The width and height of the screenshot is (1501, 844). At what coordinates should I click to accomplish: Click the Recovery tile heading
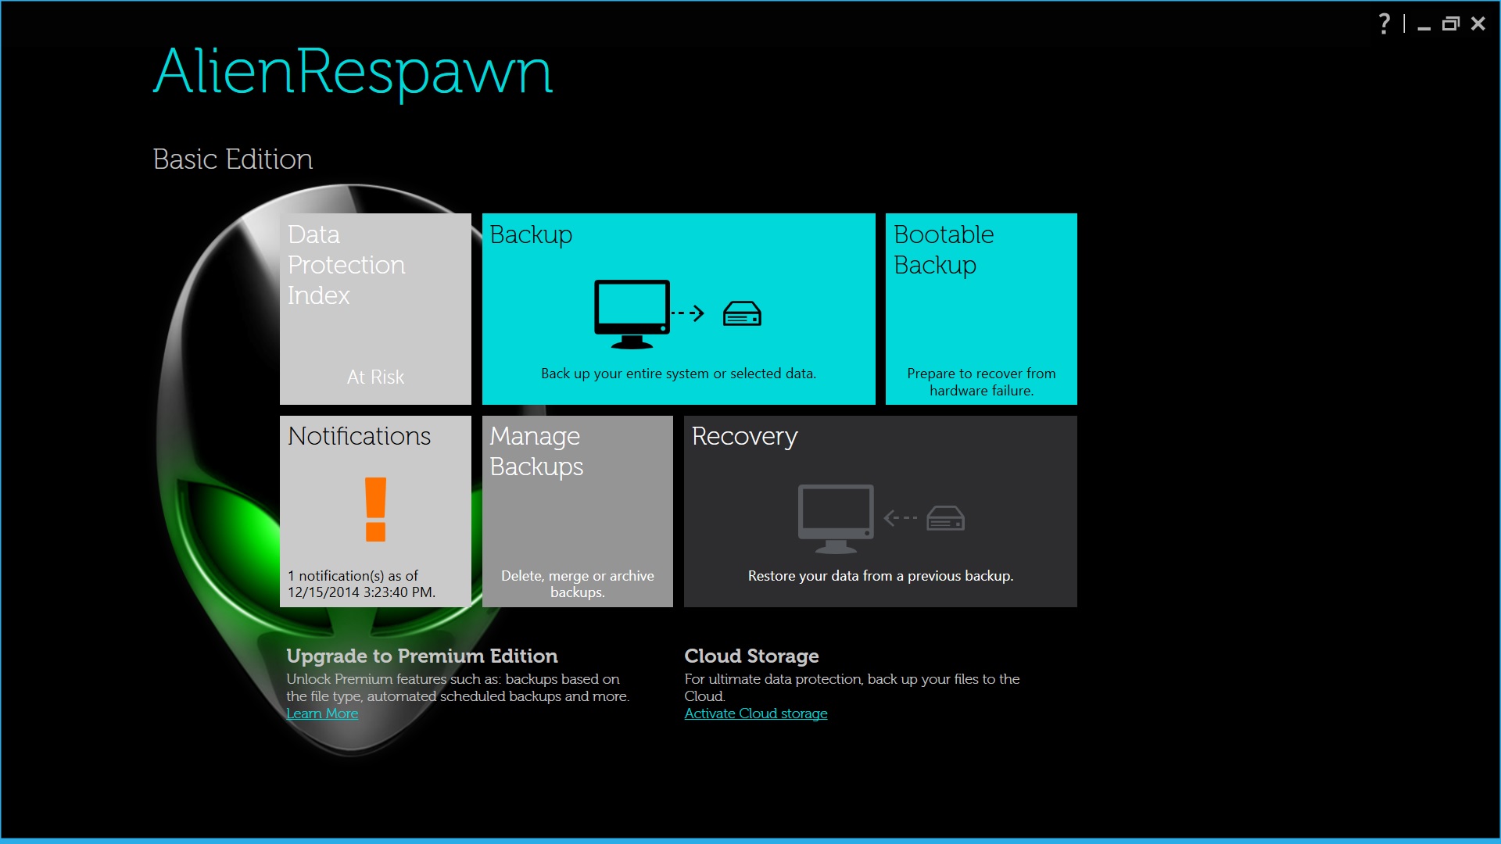click(x=744, y=436)
